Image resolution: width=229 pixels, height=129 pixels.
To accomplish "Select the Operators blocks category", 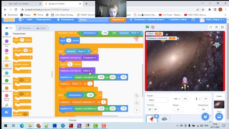I will tap(6, 82).
